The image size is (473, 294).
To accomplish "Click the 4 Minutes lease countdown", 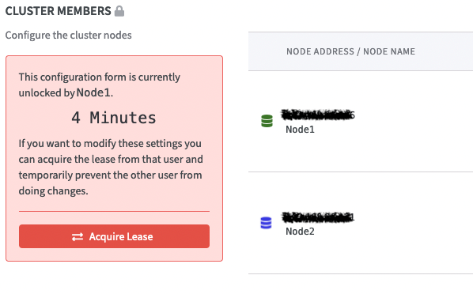I will tap(114, 118).
